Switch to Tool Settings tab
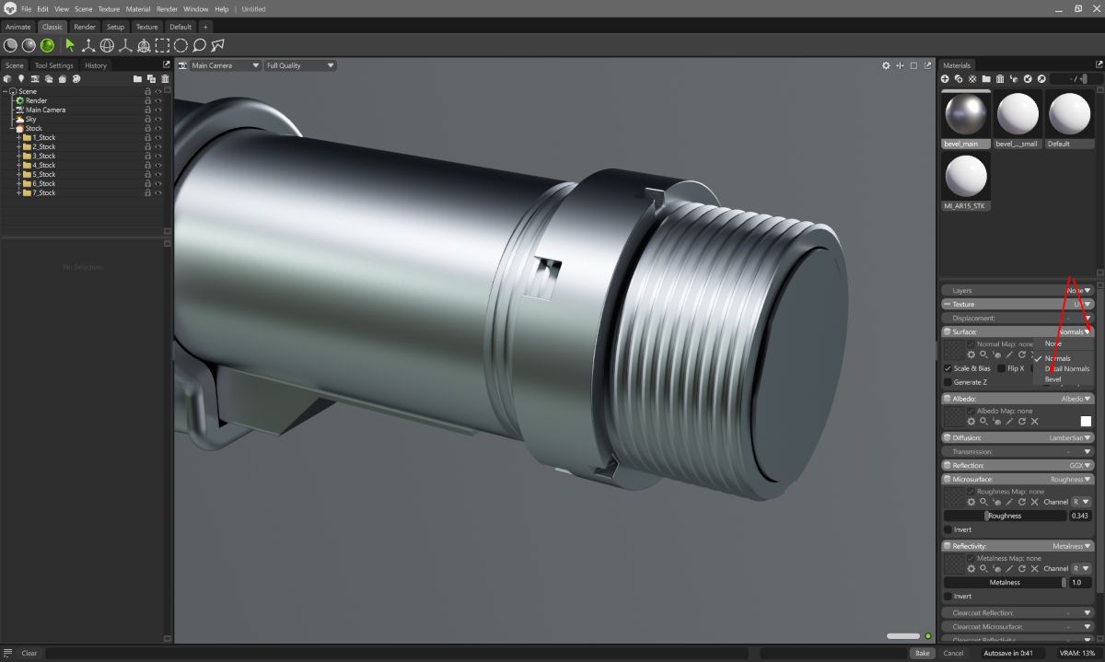Screen dimensions: 1105x662 (x=54, y=65)
